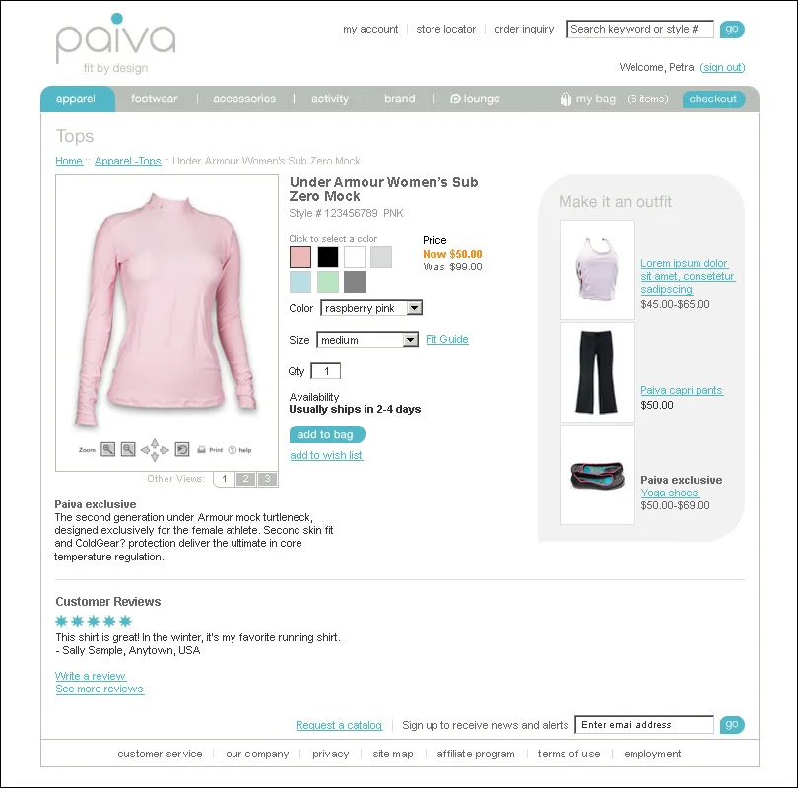This screenshot has height=788, width=798.
Task: Select the black color swatch
Action: click(x=328, y=257)
